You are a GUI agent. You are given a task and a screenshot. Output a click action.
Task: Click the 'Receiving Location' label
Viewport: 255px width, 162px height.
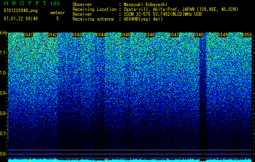click(94, 9)
